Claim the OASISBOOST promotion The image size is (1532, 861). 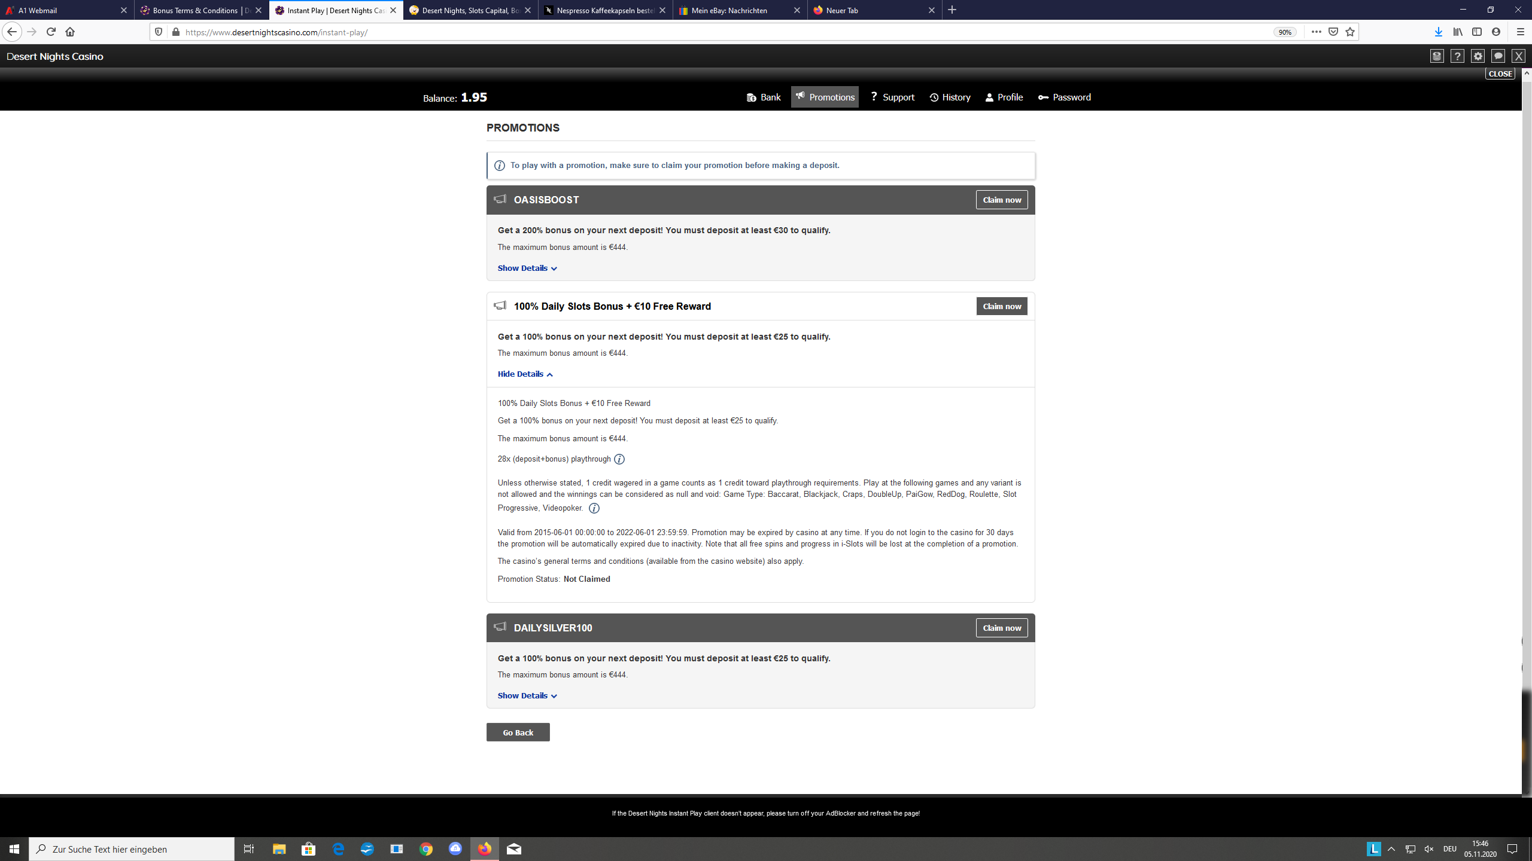point(1002,200)
